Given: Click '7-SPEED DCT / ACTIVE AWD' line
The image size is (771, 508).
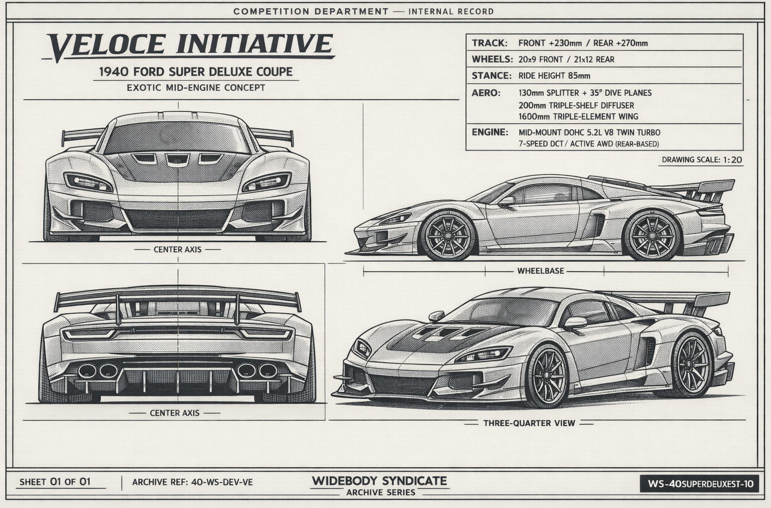Looking at the screenshot, I should point(588,144).
